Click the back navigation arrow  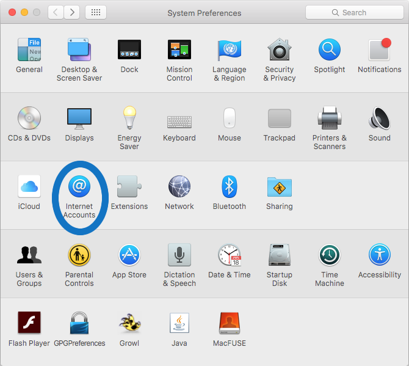[x=56, y=12]
